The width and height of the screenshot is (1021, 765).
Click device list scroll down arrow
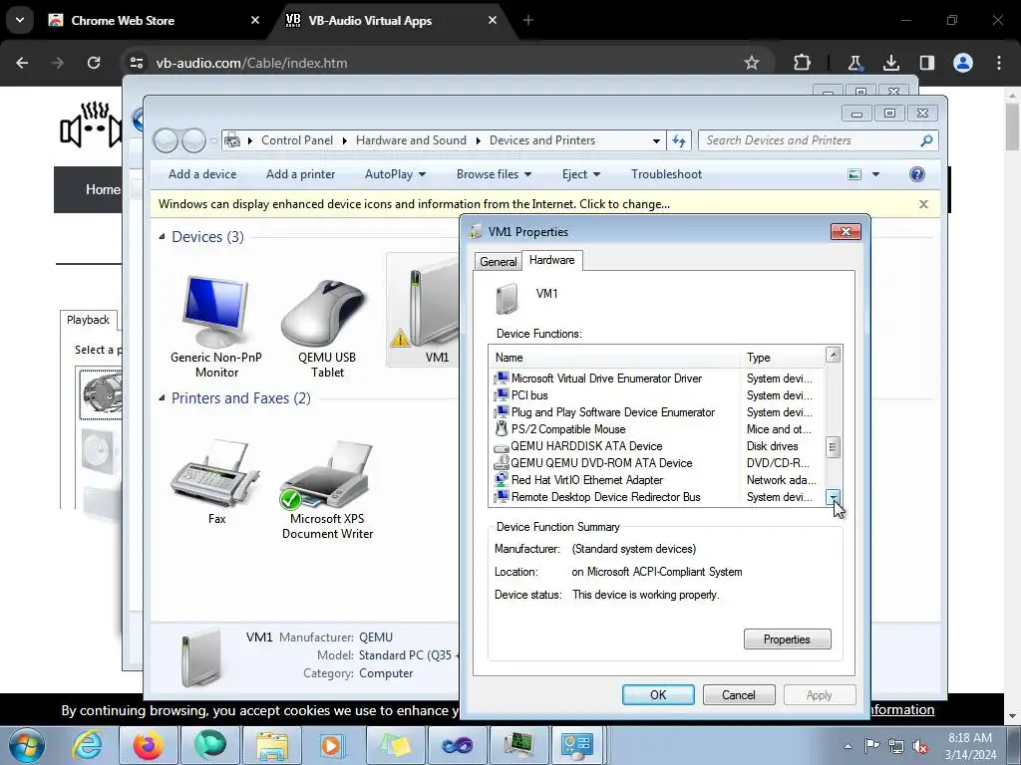click(x=833, y=498)
